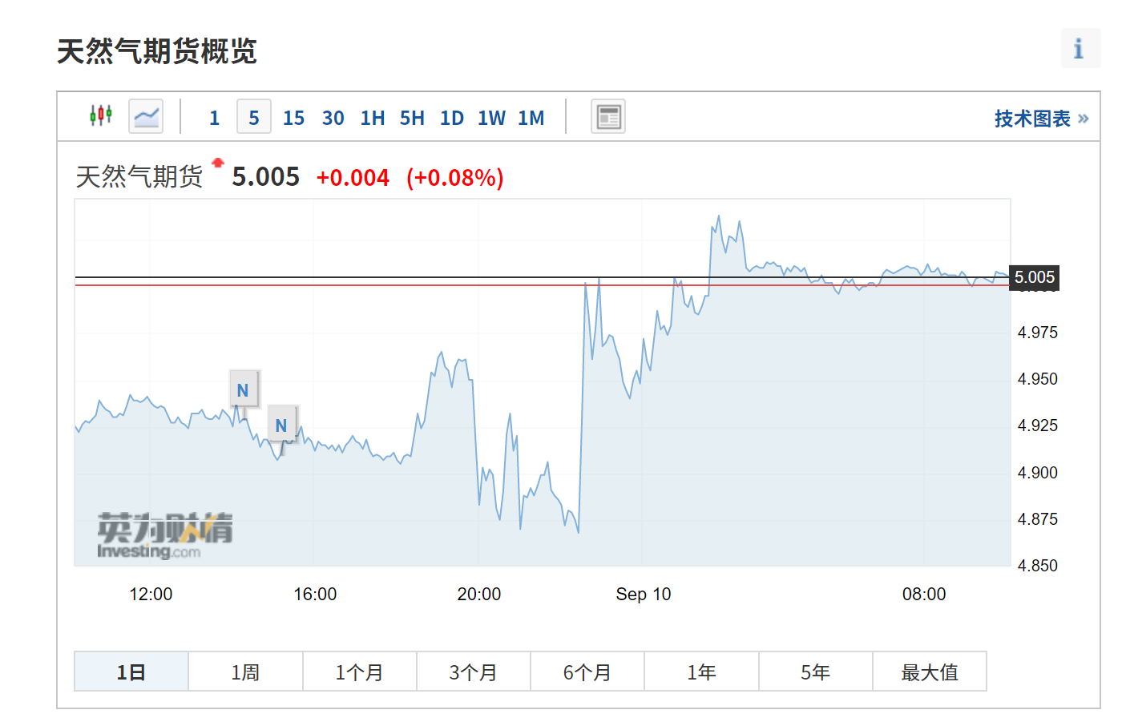Set chart interval to 1D
This screenshot has height=726, width=1126.
click(x=451, y=119)
